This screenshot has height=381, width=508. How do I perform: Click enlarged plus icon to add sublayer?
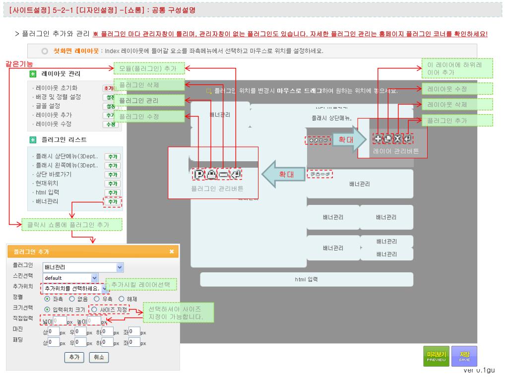coord(378,139)
